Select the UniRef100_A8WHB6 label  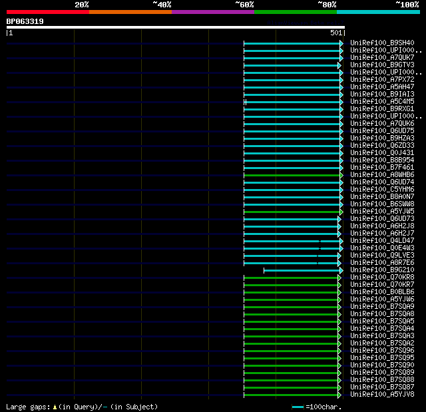click(x=382, y=175)
